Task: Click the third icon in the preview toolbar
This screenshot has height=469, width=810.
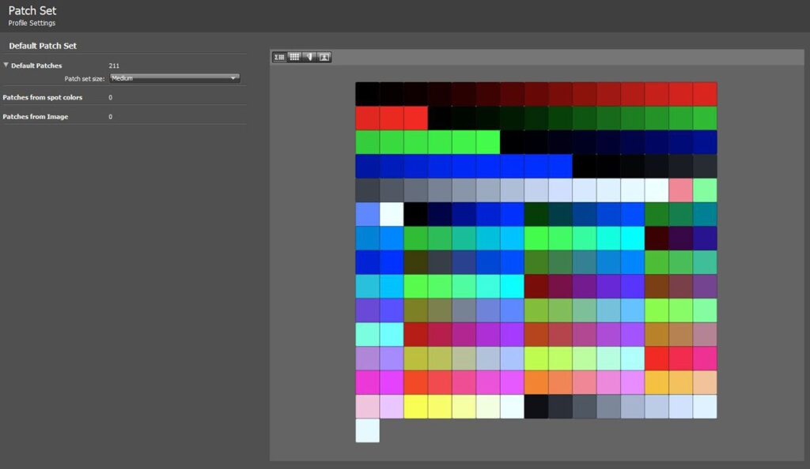Action: click(x=309, y=57)
